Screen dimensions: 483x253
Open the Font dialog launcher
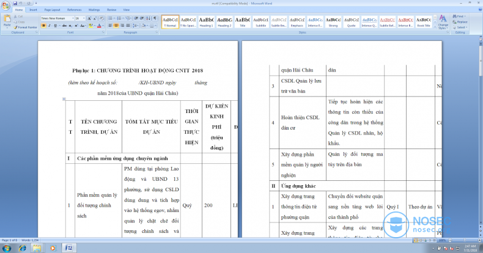pyautogui.click(x=103, y=32)
